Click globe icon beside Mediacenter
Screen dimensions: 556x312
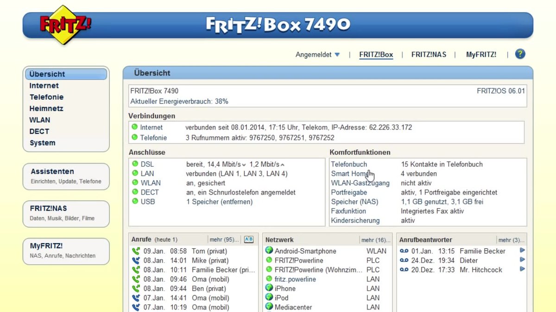pyautogui.click(x=269, y=306)
